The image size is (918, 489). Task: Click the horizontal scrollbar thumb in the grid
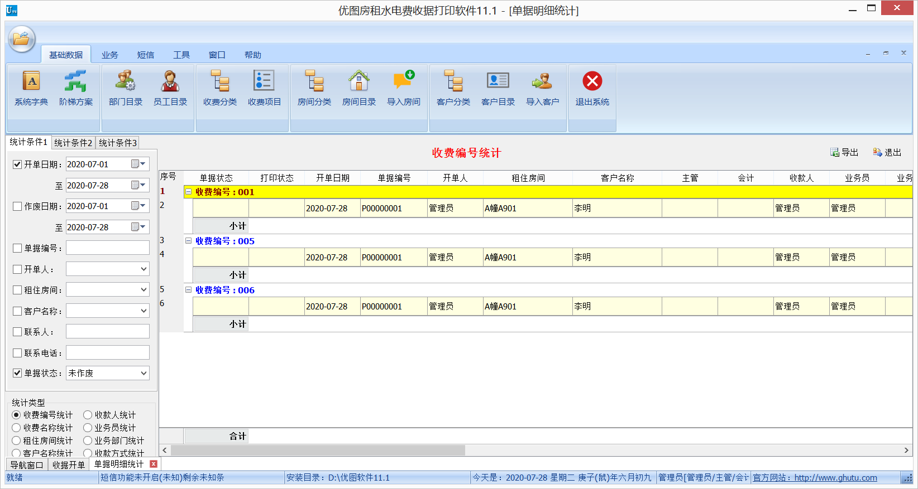point(318,450)
